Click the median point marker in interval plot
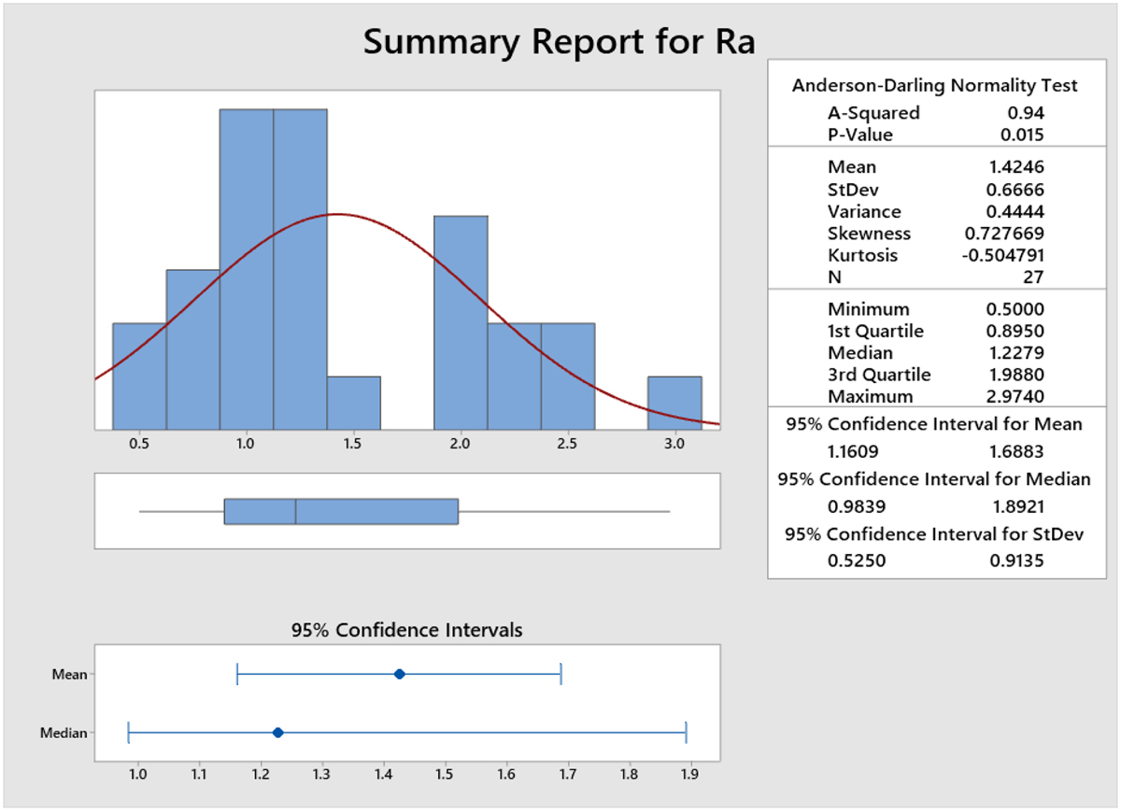 pyautogui.click(x=277, y=733)
